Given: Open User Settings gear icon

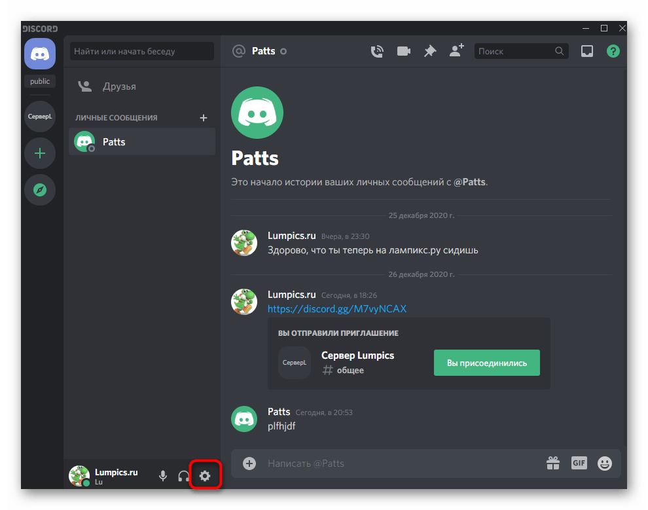Looking at the screenshot, I should click(x=205, y=476).
